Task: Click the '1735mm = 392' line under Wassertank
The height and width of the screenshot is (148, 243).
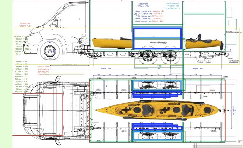Action: pyautogui.click(x=143, y=6)
